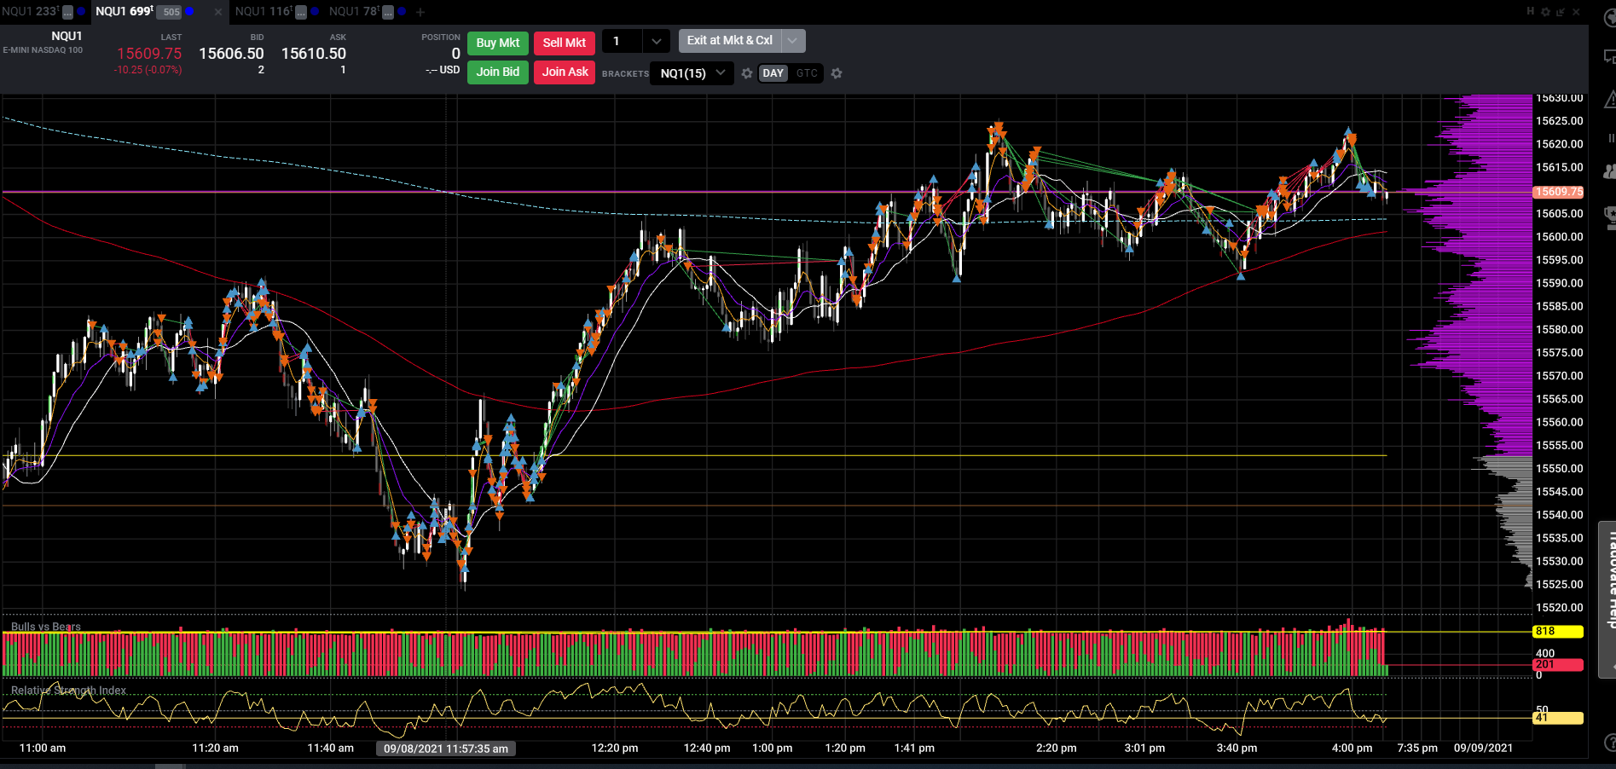Viewport: 1616px width, 769px height.
Task: Switch to the NQU1 233 tab
Action: 31,12
